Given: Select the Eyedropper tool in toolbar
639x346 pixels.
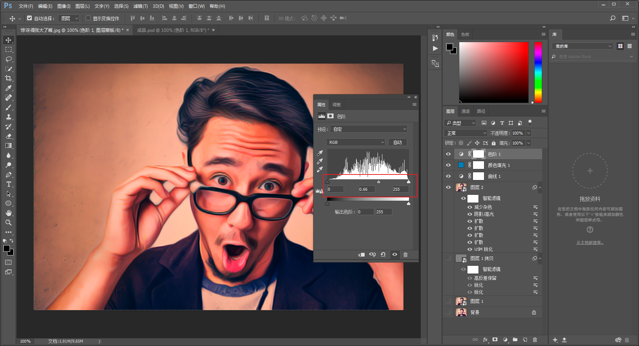Looking at the screenshot, I should coord(9,88).
